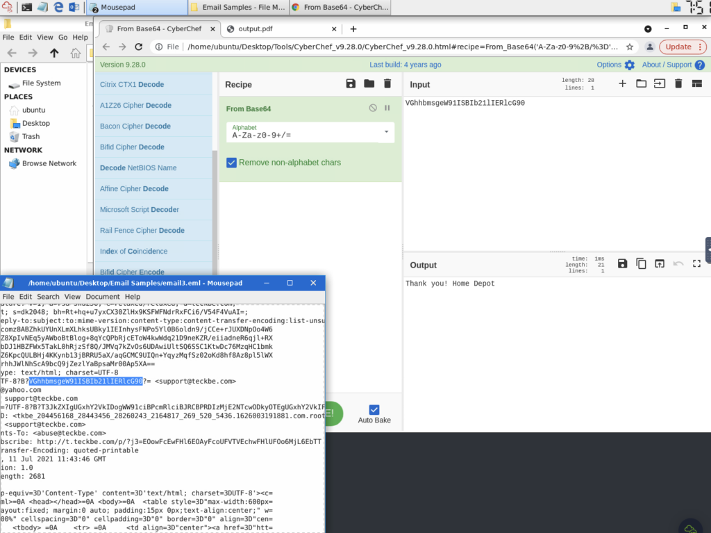Add a new input tab

(x=623, y=83)
